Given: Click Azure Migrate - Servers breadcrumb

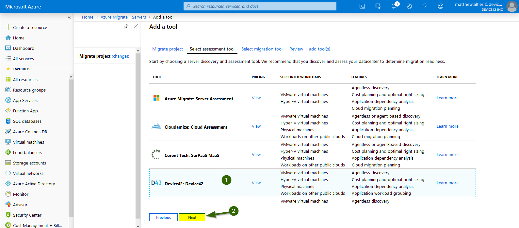Looking at the screenshot, I should click(123, 17).
